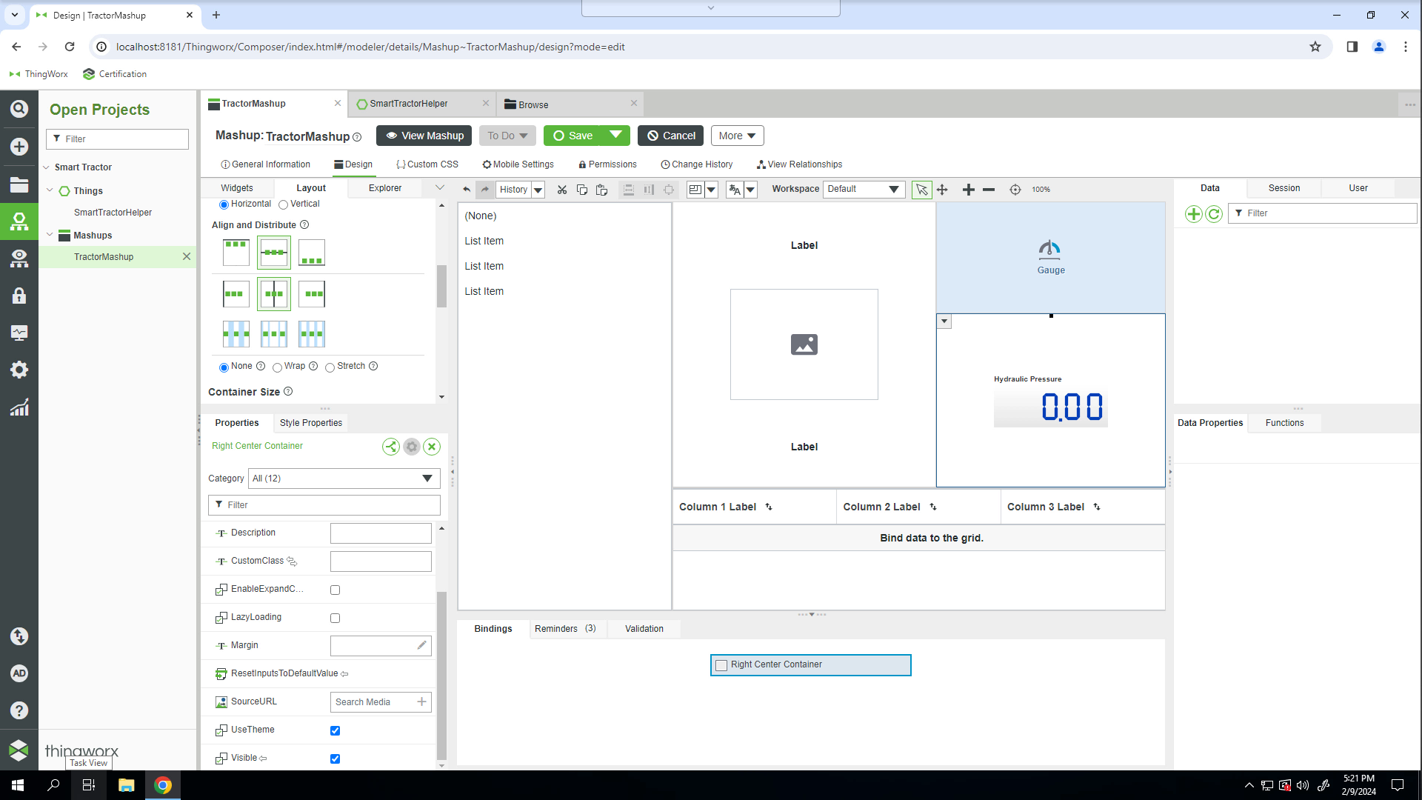Open the Category All (12) dropdown
1422x800 pixels.
point(344,479)
